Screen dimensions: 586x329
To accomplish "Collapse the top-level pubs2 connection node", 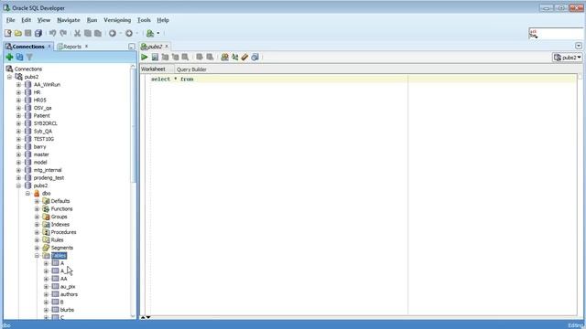I will tap(9, 77).
